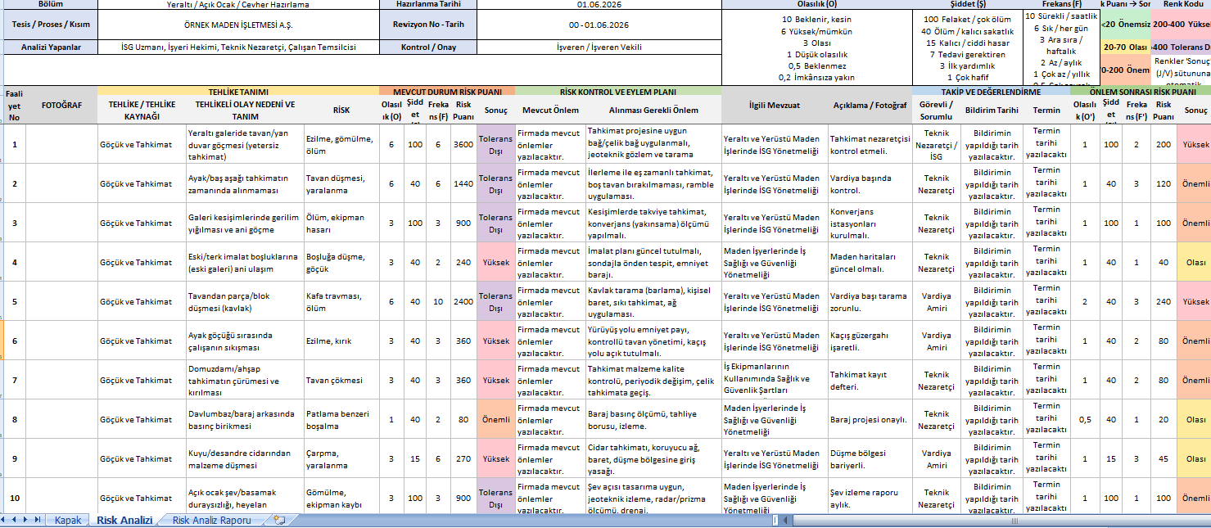Select RİSK KONTROL VE EYLEM PLANI header
1211x528 pixels.
(x=618, y=92)
